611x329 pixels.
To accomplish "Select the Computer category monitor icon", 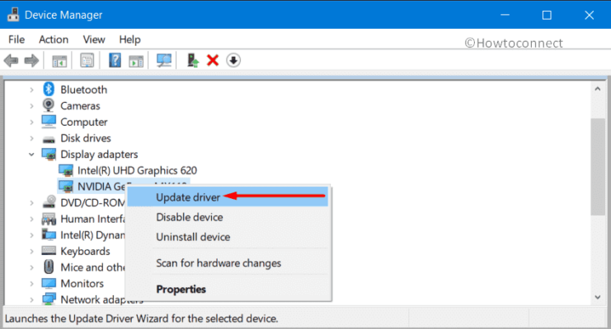I will click(49, 122).
